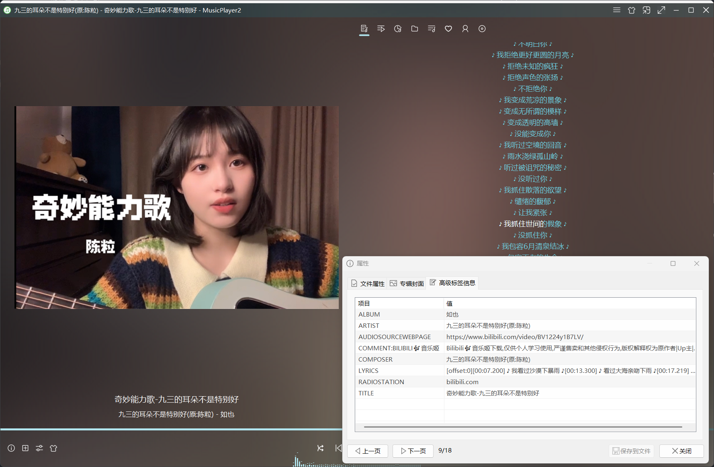Select the LYRICS row label
This screenshot has width=714, height=467.
pyautogui.click(x=368, y=370)
